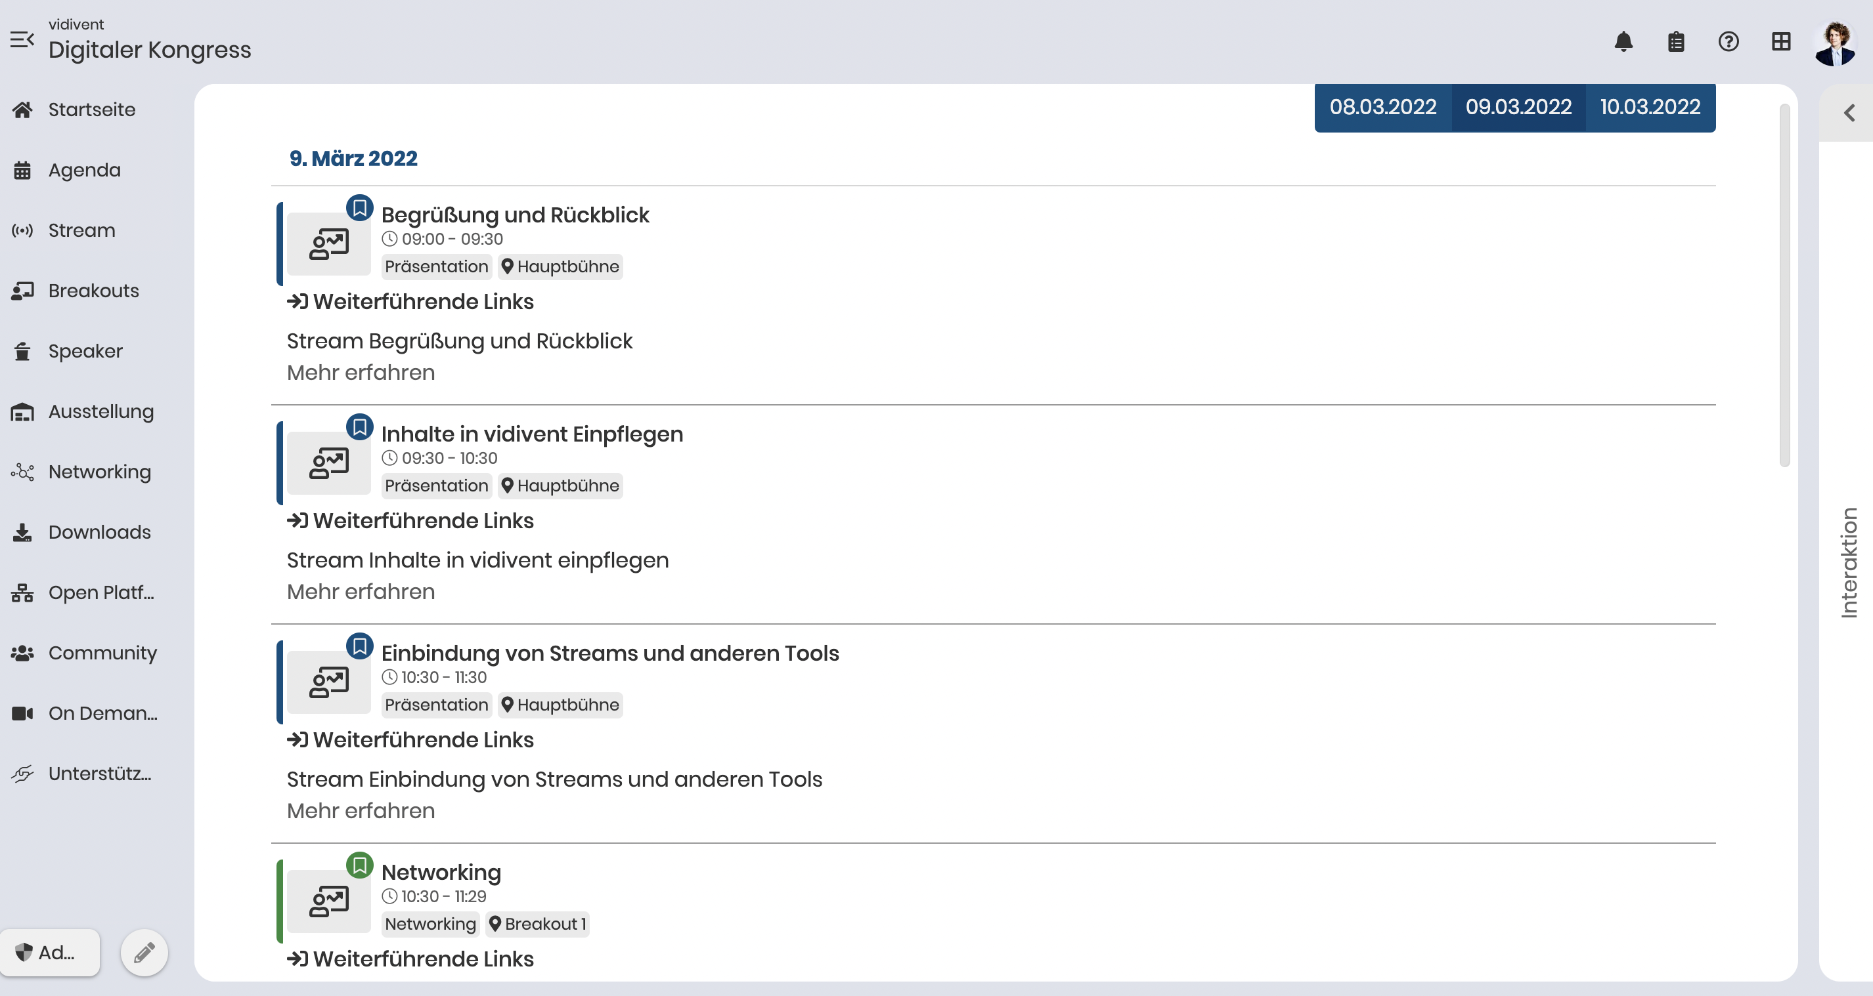
Task: Switch to the 08.03.2022 date tab
Action: [1382, 108]
